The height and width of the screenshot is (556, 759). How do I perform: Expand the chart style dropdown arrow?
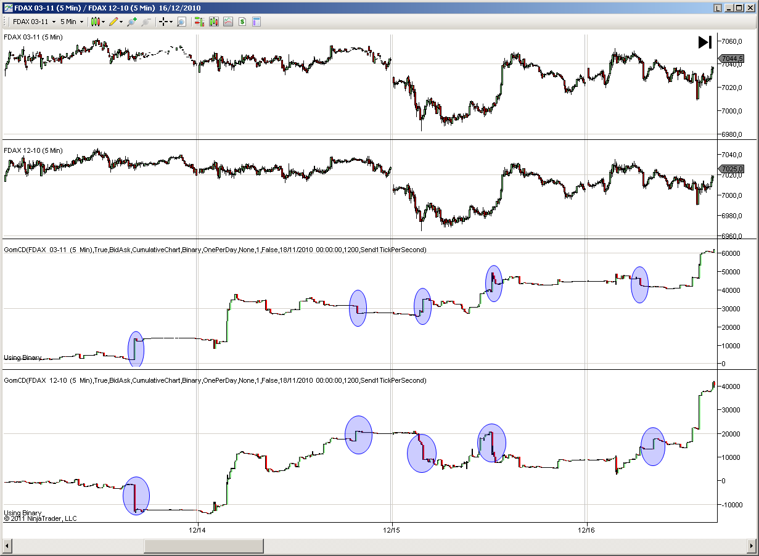tap(104, 22)
